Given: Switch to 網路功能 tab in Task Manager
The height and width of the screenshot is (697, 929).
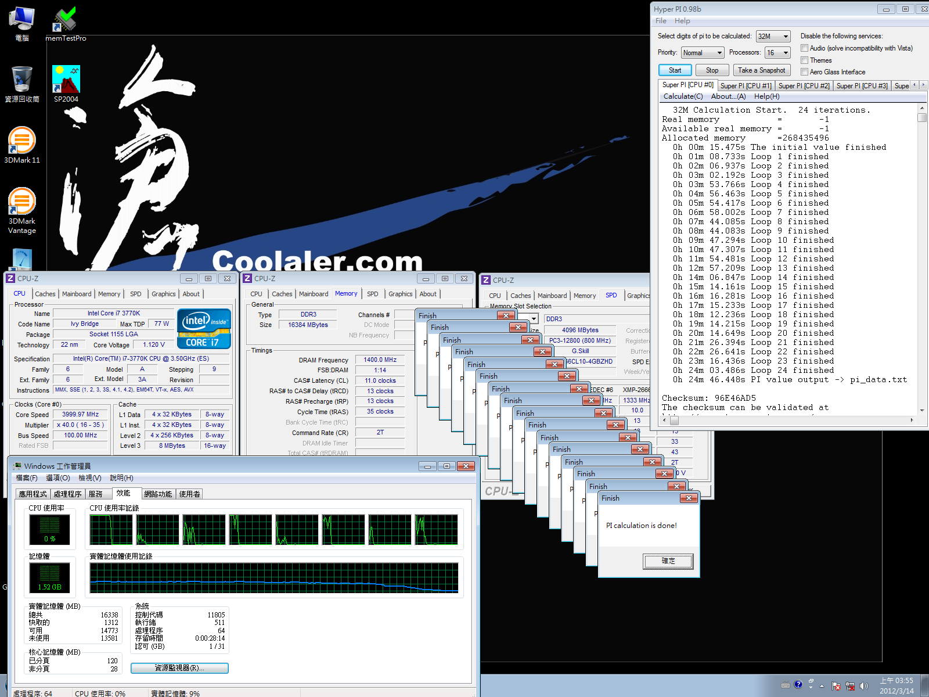Looking at the screenshot, I should pyautogui.click(x=158, y=494).
